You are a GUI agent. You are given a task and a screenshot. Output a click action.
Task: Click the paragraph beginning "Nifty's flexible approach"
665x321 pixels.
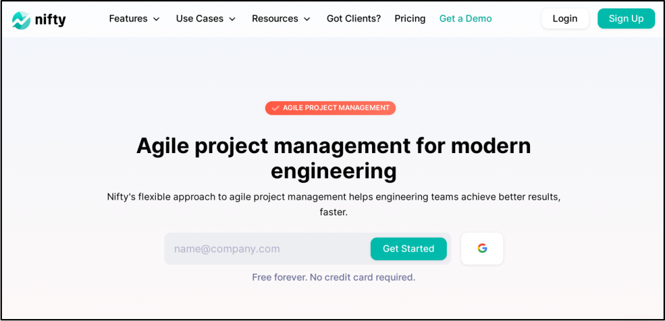click(x=333, y=204)
